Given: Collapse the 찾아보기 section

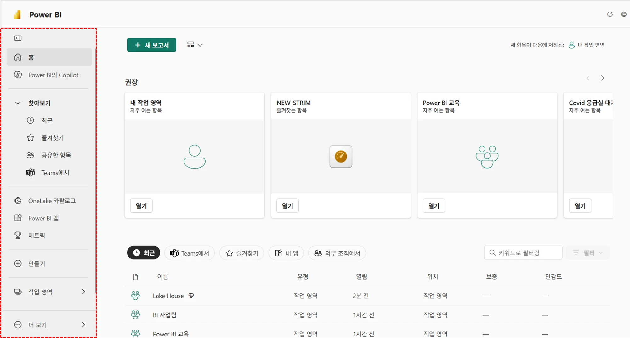Looking at the screenshot, I should [18, 103].
